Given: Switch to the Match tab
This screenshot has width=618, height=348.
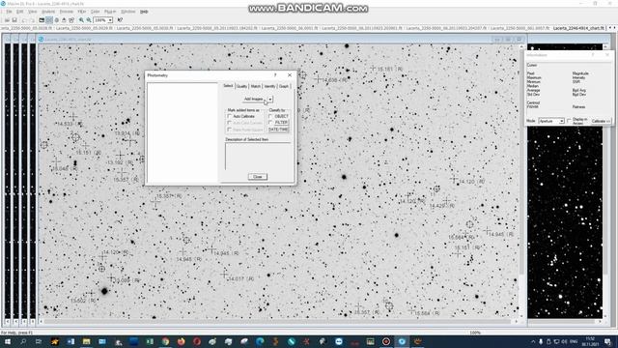Looking at the screenshot, I should pos(256,86).
